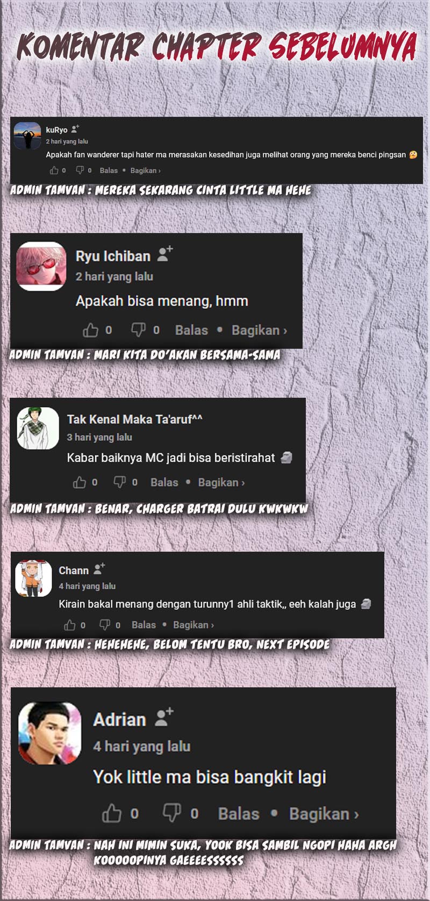Open Ryu Ichiban's profile avatar
The height and width of the screenshot is (901, 430).
[x=41, y=266]
